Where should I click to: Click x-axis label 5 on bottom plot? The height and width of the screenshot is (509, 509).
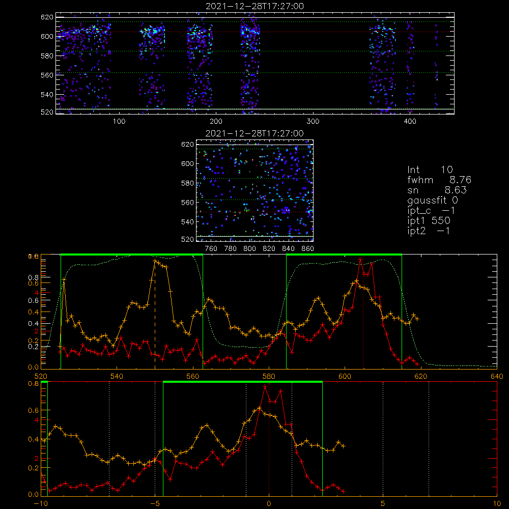(x=383, y=503)
